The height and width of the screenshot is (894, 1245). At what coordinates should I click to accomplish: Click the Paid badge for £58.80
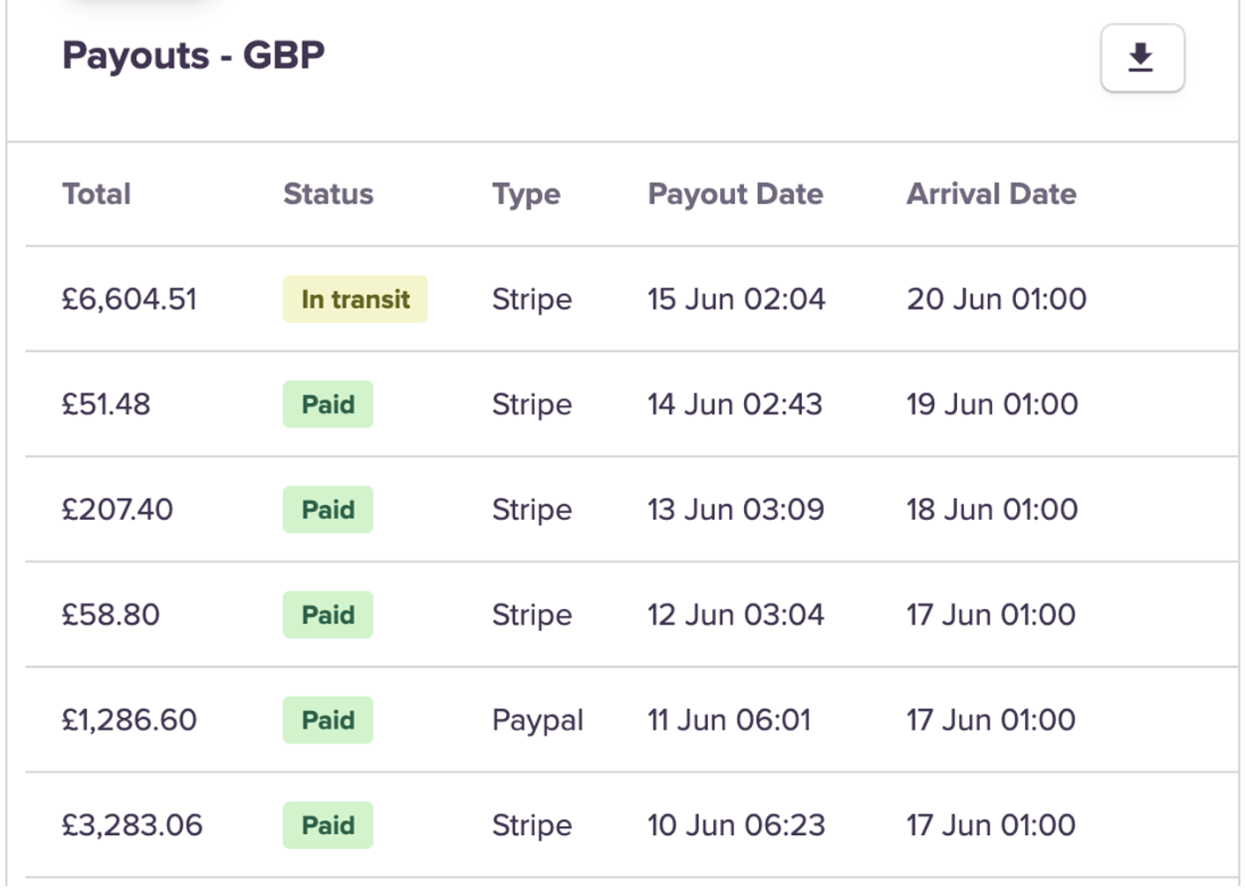(328, 614)
